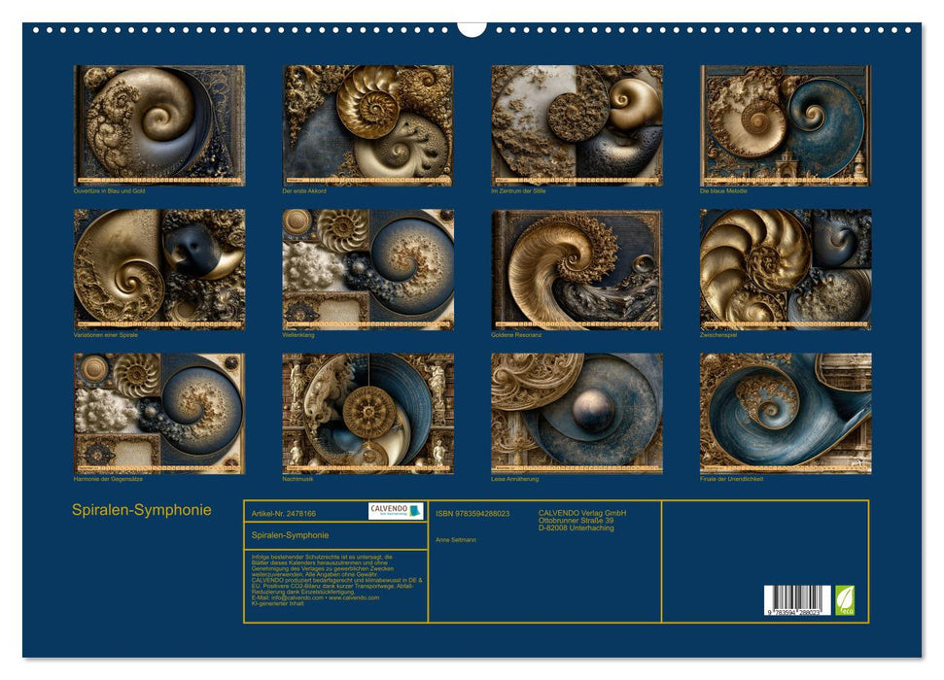Open the 'Zwischenspiel' image
Screen dimensions: 944x680
(786, 269)
